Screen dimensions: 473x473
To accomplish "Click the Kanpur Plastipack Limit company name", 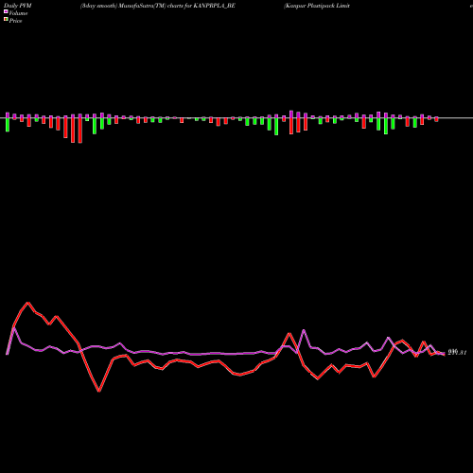I will click(x=317, y=6).
